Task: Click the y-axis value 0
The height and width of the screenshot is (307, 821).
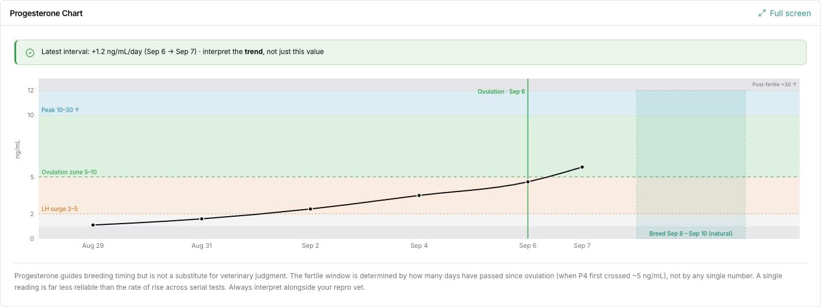Action: (x=32, y=239)
